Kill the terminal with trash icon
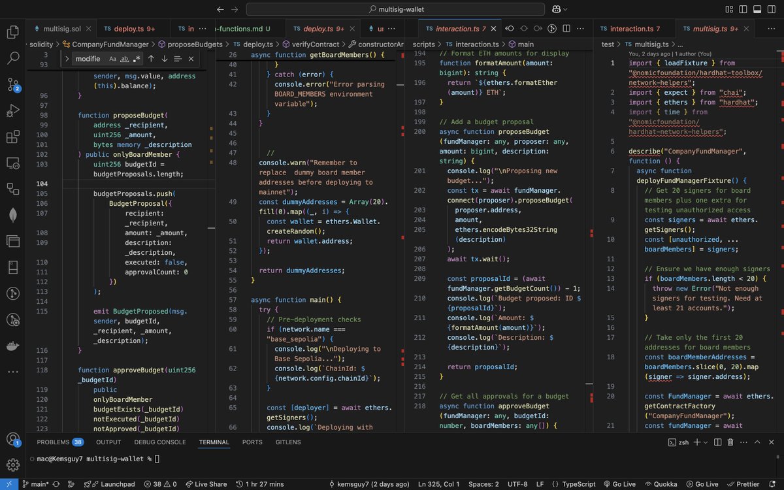Viewport: 784px width, 490px height. (732, 442)
